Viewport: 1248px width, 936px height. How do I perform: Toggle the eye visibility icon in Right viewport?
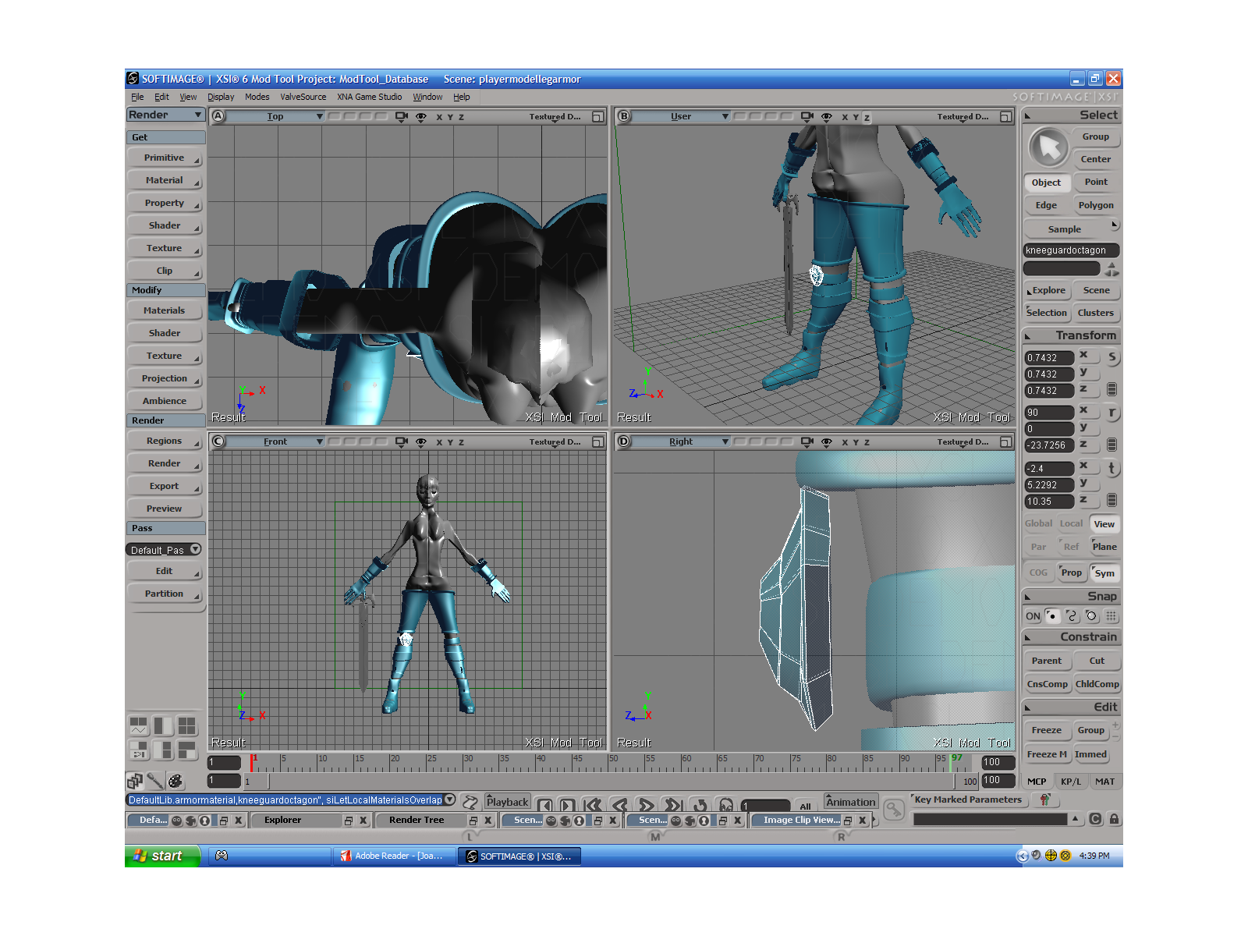point(827,441)
